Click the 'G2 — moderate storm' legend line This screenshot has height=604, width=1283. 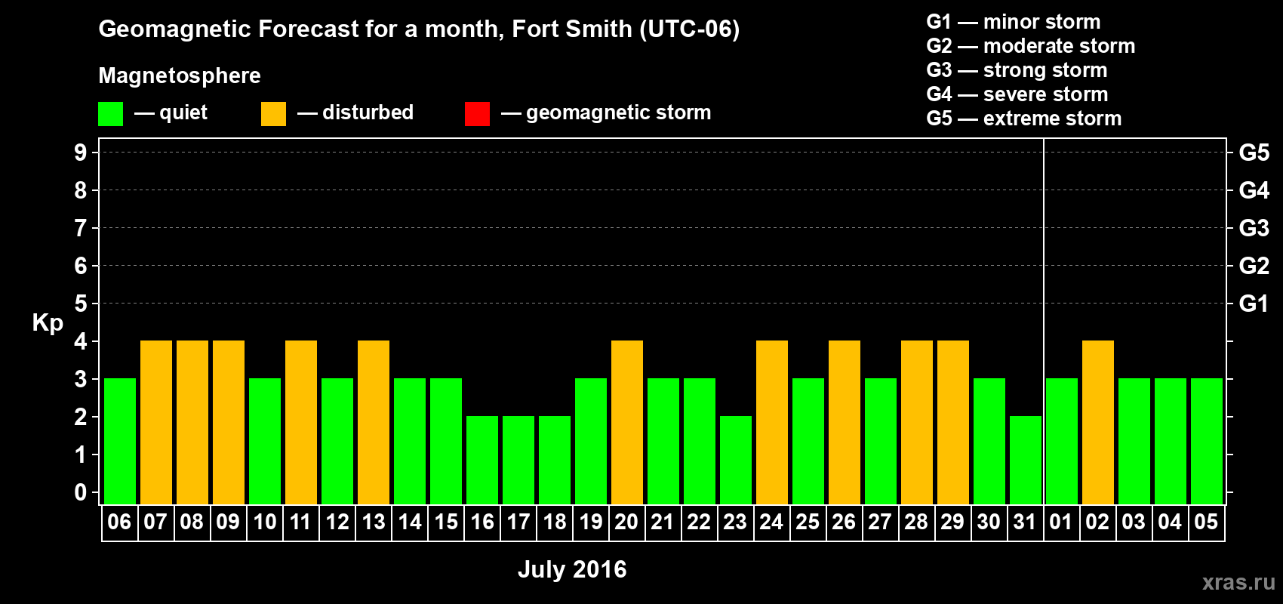point(1031,46)
